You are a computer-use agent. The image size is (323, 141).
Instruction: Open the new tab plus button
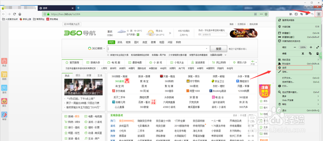[x=78, y=8]
